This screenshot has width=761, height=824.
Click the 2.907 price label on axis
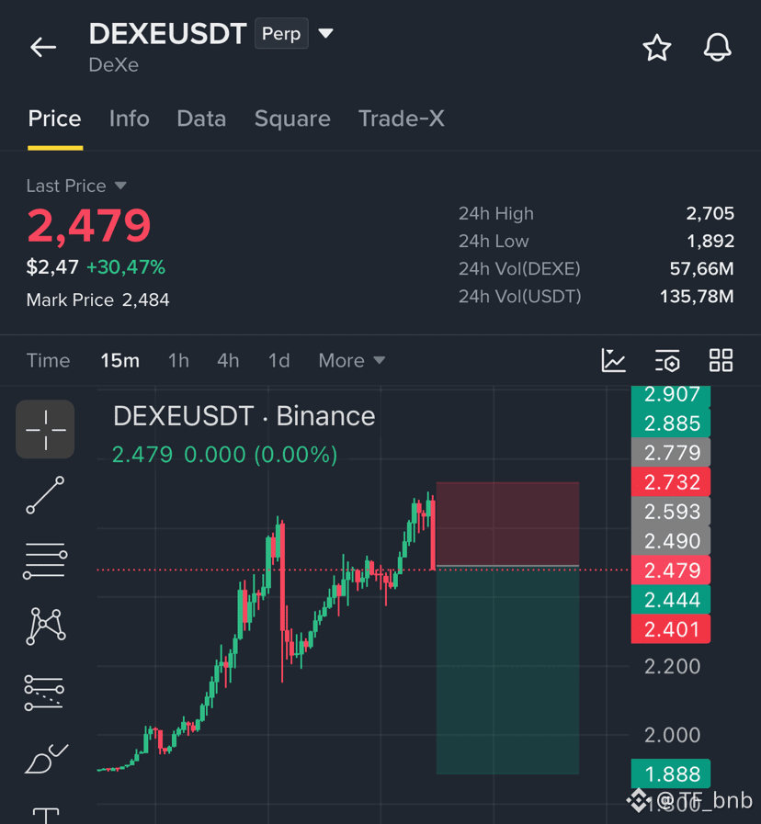tap(671, 395)
